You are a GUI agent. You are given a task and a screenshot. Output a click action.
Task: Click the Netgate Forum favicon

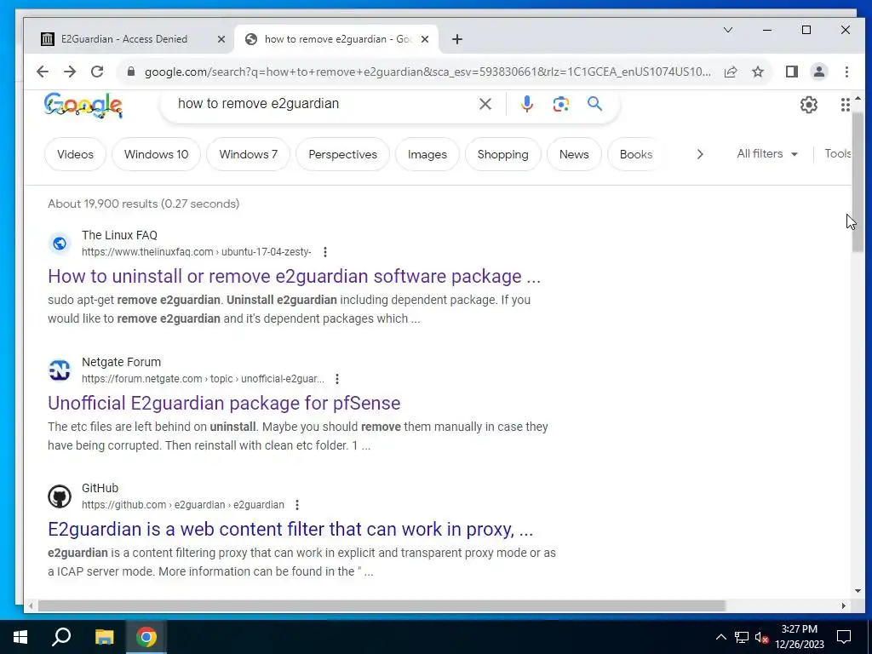click(x=60, y=370)
